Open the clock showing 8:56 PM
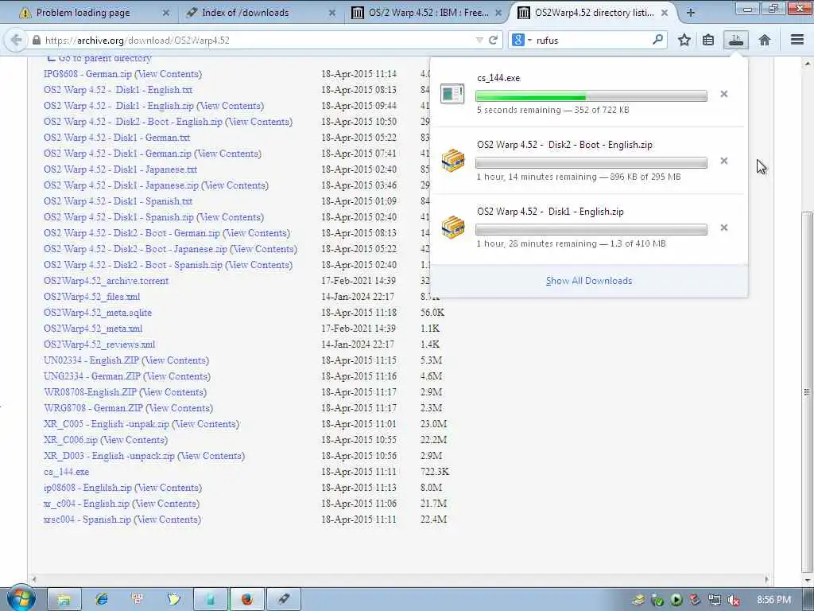Image resolution: width=814 pixels, height=611 pixels. click(774, 600)
